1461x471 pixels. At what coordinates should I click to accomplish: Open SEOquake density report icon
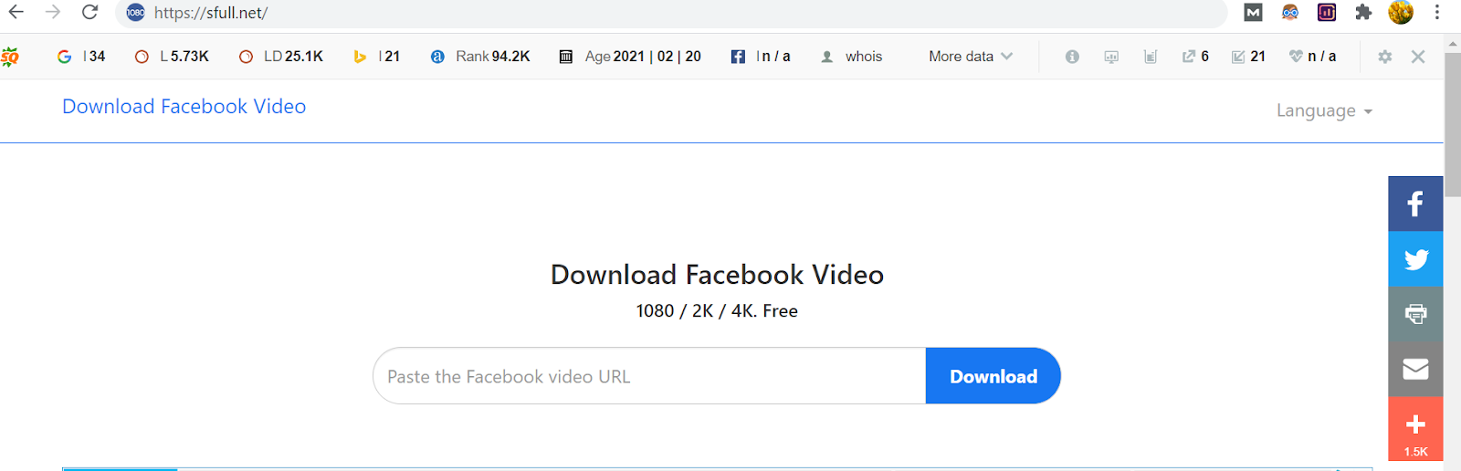click(1151, 57)
